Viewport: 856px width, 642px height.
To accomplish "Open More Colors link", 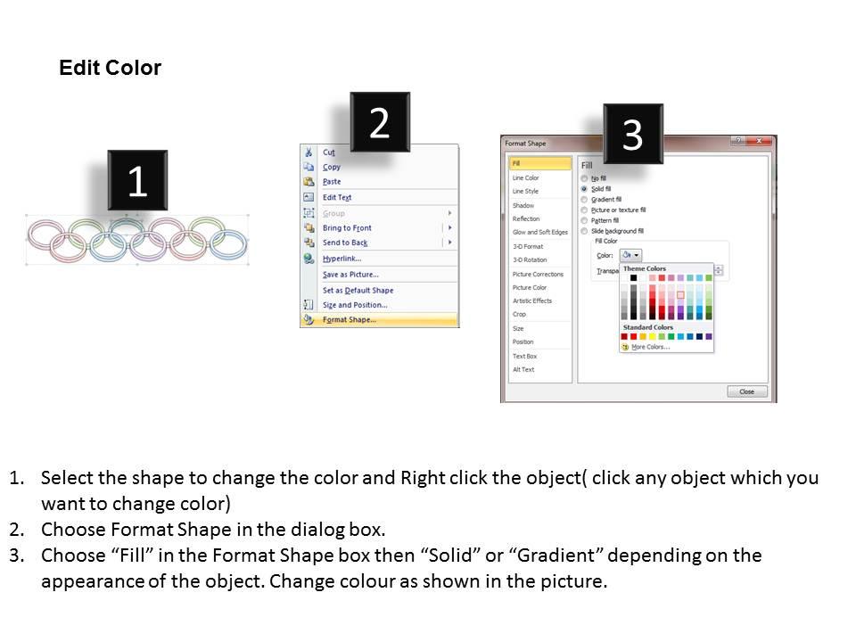I will [650, 347].
